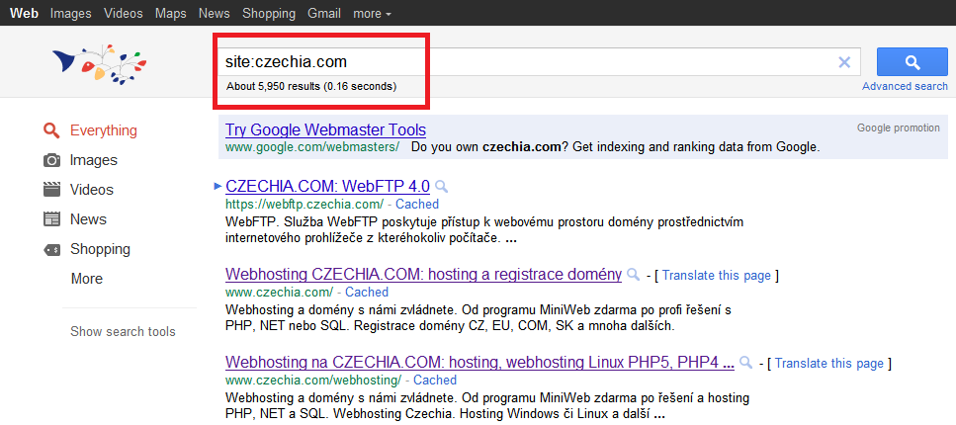This screenshot has height=425, width=956.
Task: Open Images in top navigation bar
Action: (71, 13)
